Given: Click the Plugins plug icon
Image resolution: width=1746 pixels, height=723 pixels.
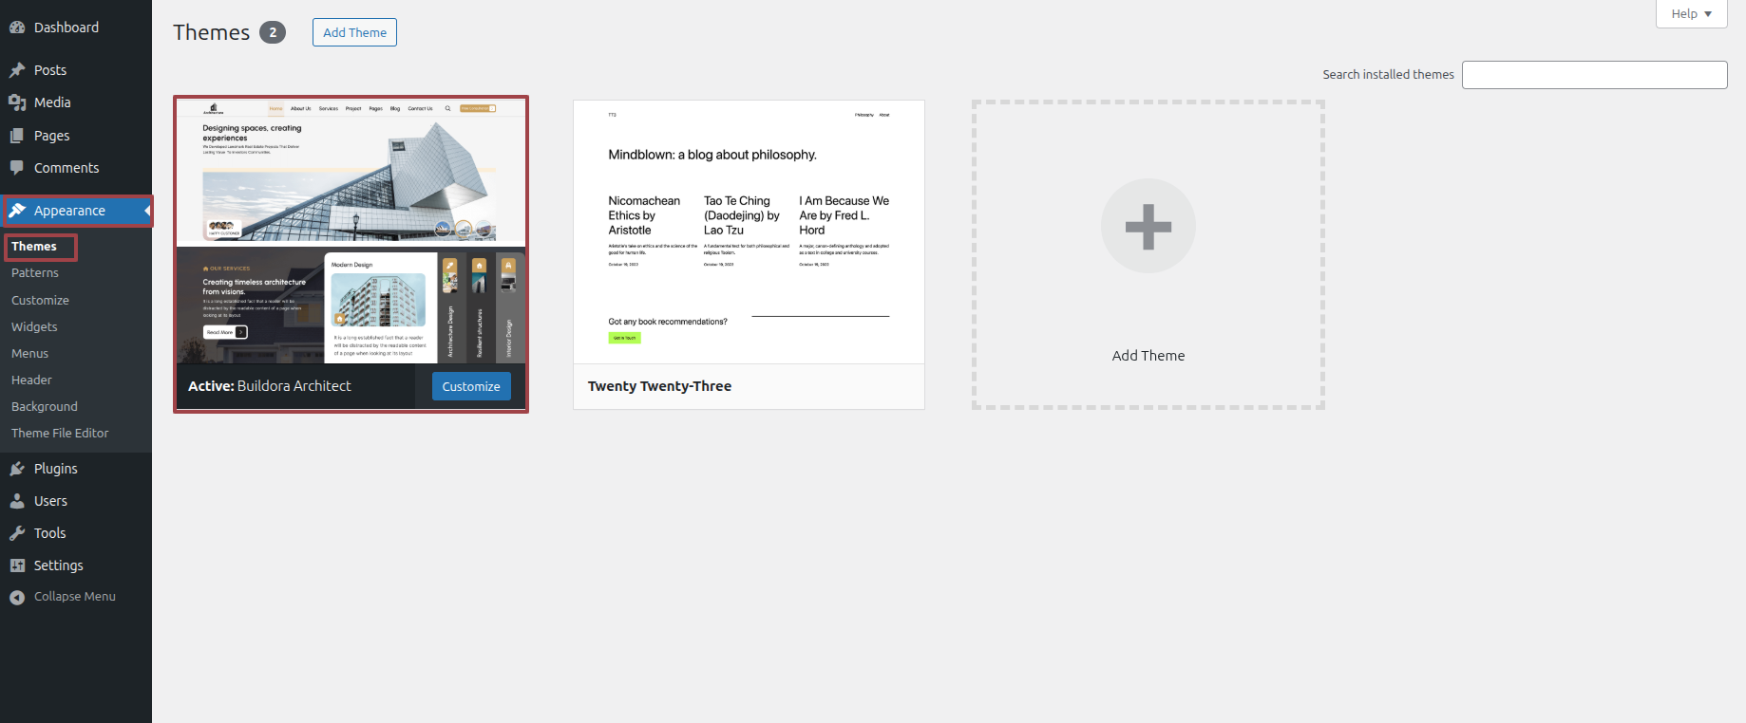Looking at the screenshot, I should tap(17, 469).
